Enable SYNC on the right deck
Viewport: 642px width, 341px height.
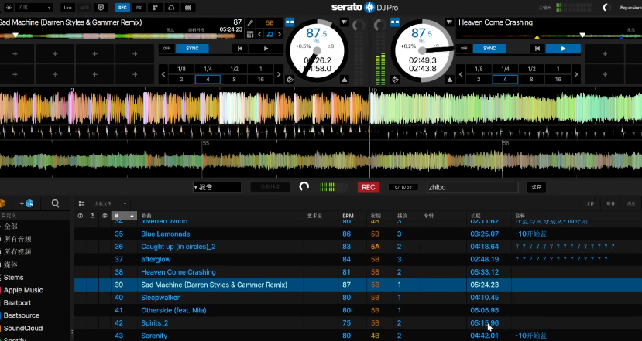[x=489, y=48]
